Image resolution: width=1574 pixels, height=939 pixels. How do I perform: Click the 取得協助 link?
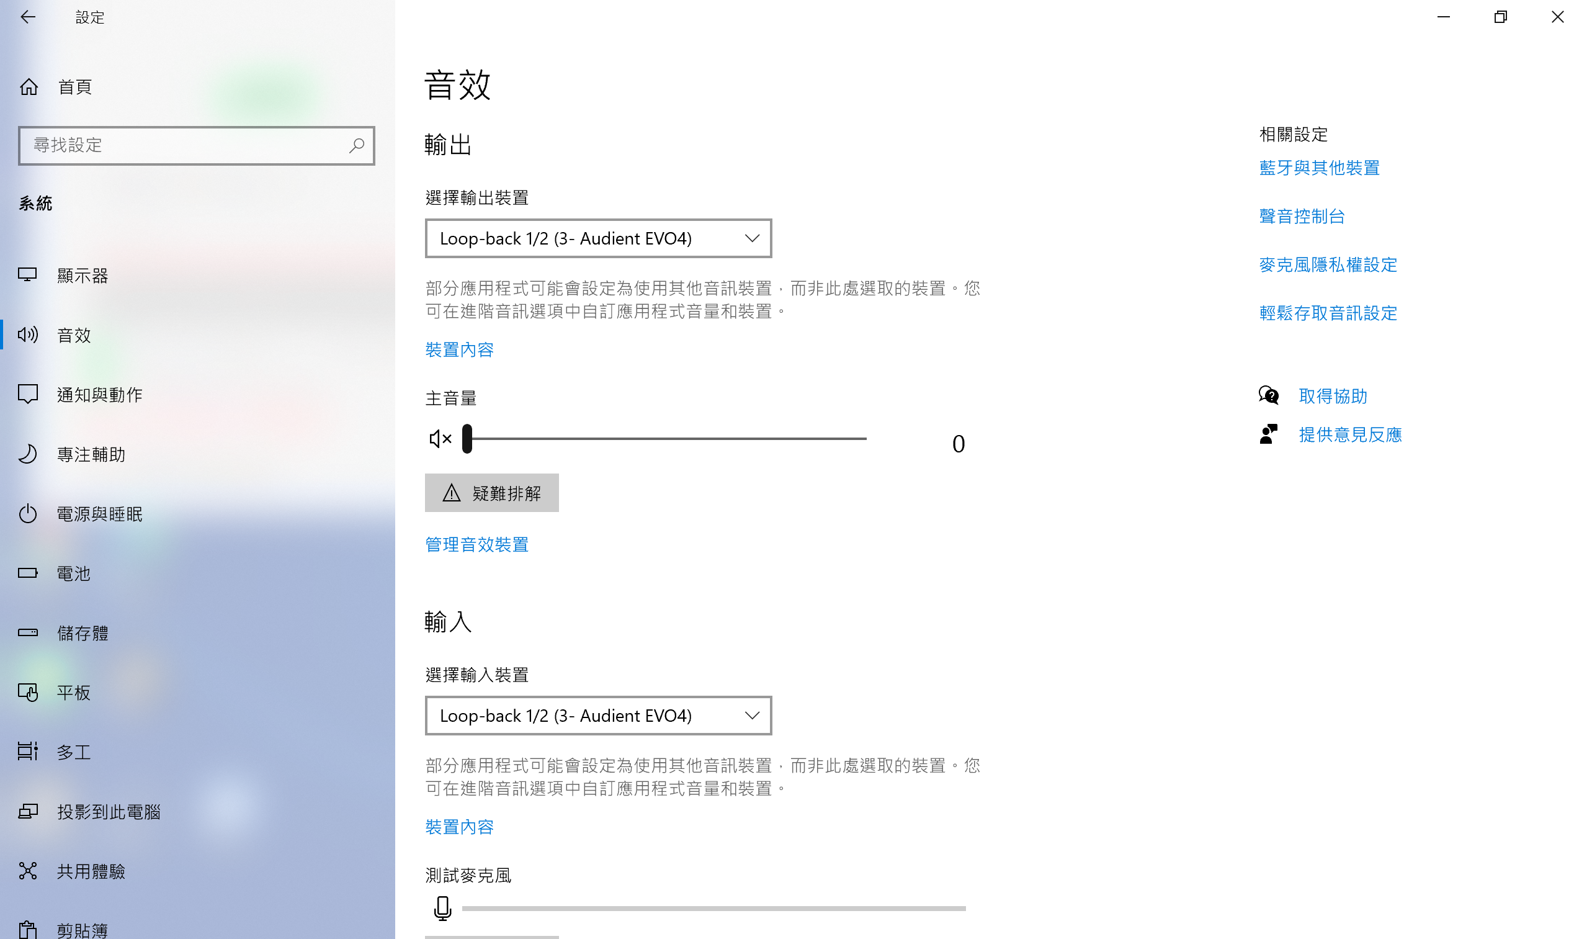[x=1333, y=396]
